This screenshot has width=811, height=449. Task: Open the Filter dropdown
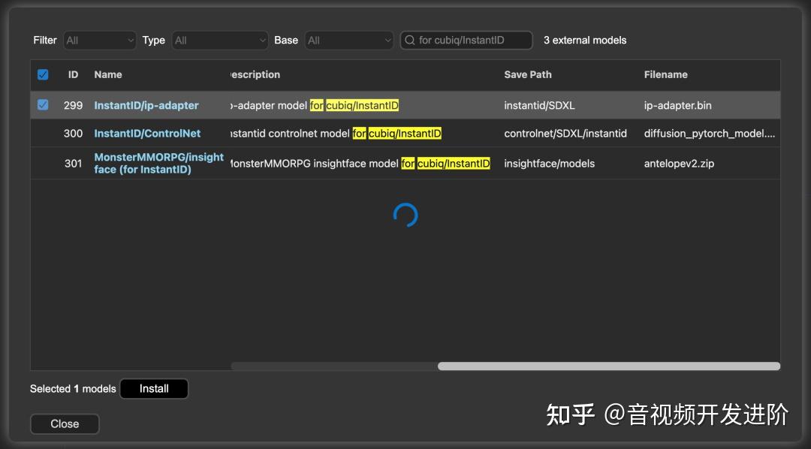pos(99,41)
